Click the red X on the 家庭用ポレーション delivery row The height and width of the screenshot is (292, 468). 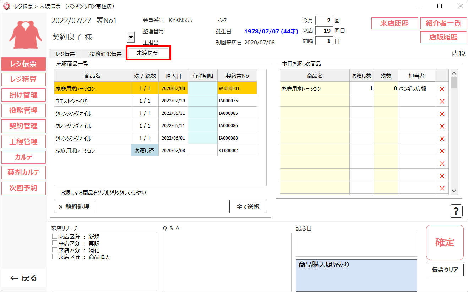[x=442, y=89]
